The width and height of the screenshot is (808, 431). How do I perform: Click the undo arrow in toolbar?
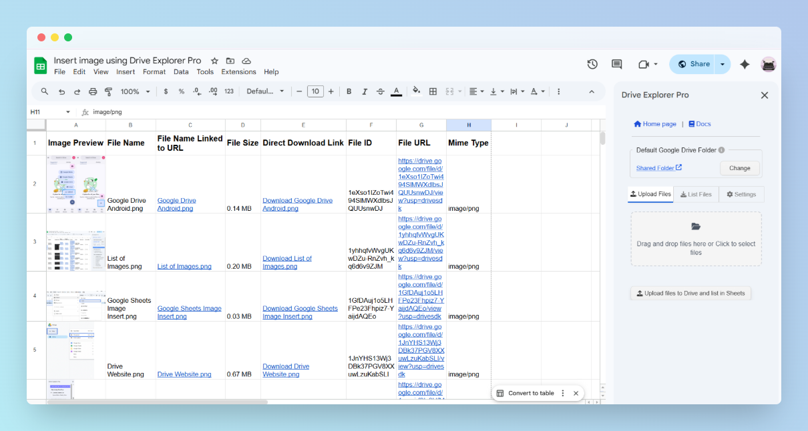tap(61, 91)
